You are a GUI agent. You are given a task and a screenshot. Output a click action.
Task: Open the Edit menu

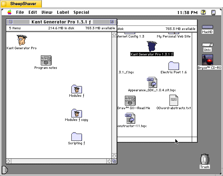pos(33,12)
